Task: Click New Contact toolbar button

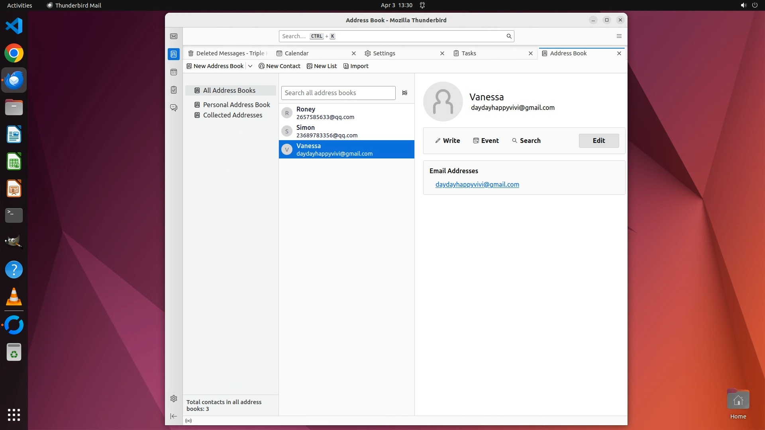Action: 279,66
